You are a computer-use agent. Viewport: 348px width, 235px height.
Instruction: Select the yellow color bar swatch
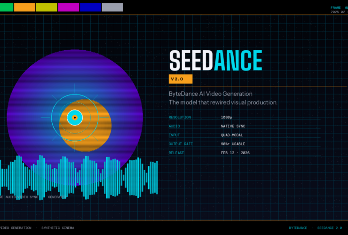click(47, 8)
